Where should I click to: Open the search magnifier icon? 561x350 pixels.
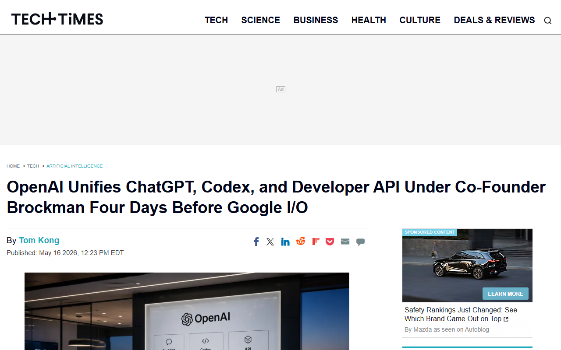pyautogui.click(x=548, y=21)
